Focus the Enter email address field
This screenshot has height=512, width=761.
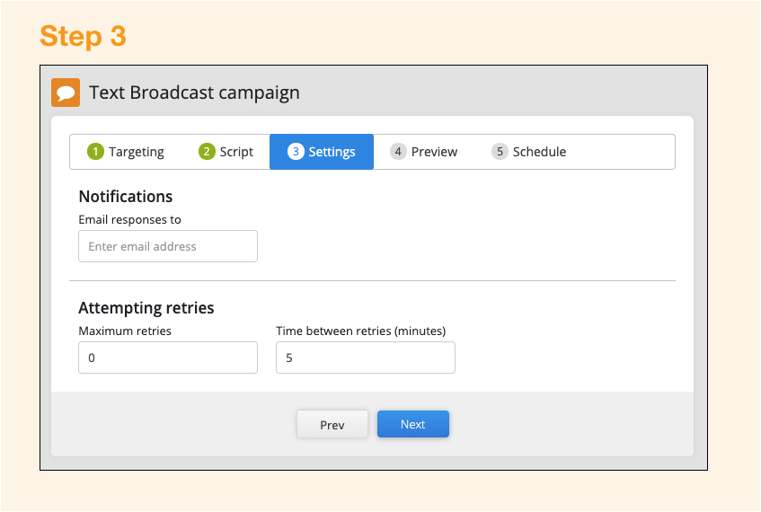[168, 246]
